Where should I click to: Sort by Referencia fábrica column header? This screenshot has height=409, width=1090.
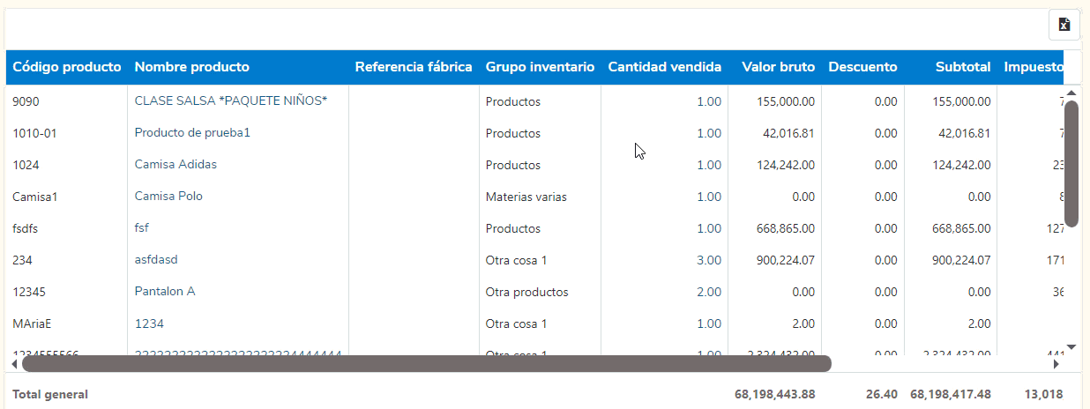pos(414,67)
